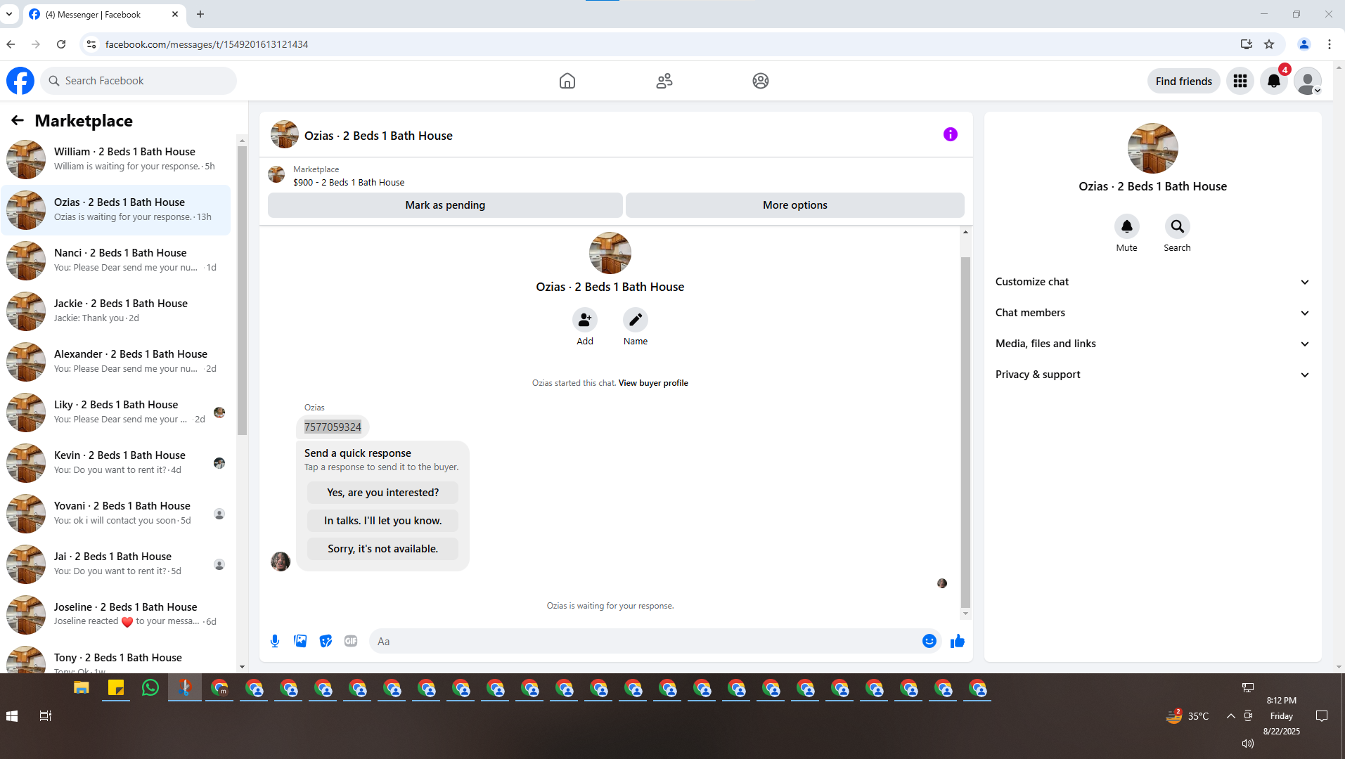Screen dimensions: 1345x759
Task: Open a new Chrome tab
Action: 200,14
